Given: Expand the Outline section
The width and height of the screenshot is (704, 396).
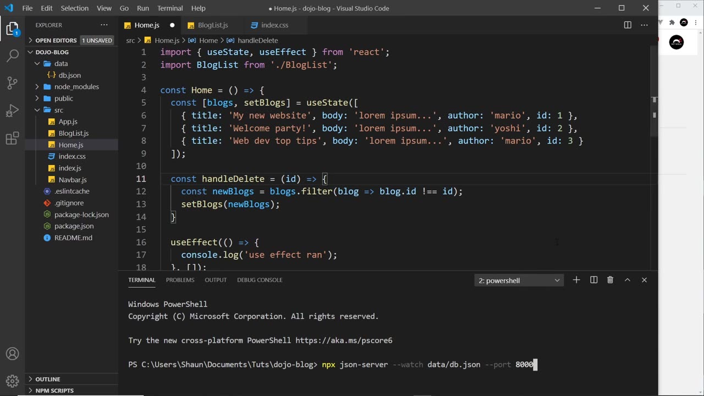Looking at the screenshot, I should tap(71, 379).
